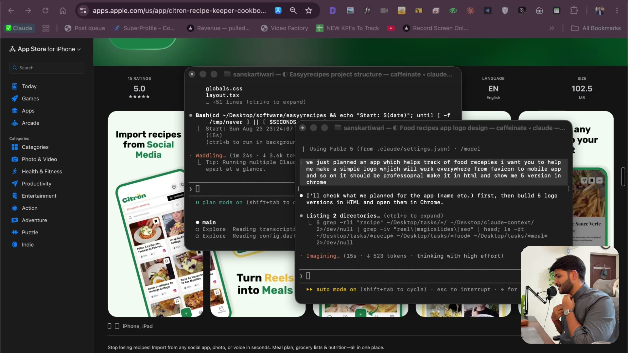Open the green eye extension
This screenshot has height=353, width=628.
[453, 10]
